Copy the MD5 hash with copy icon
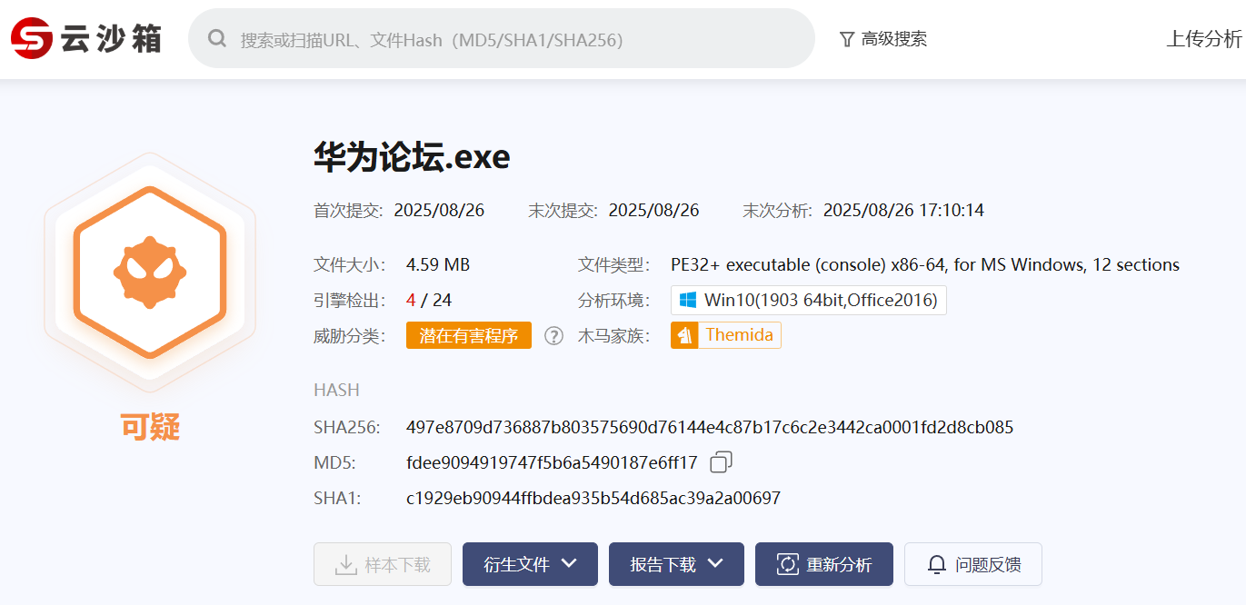The width and height of the screenshot is (1246, 605). click(721, 462)
